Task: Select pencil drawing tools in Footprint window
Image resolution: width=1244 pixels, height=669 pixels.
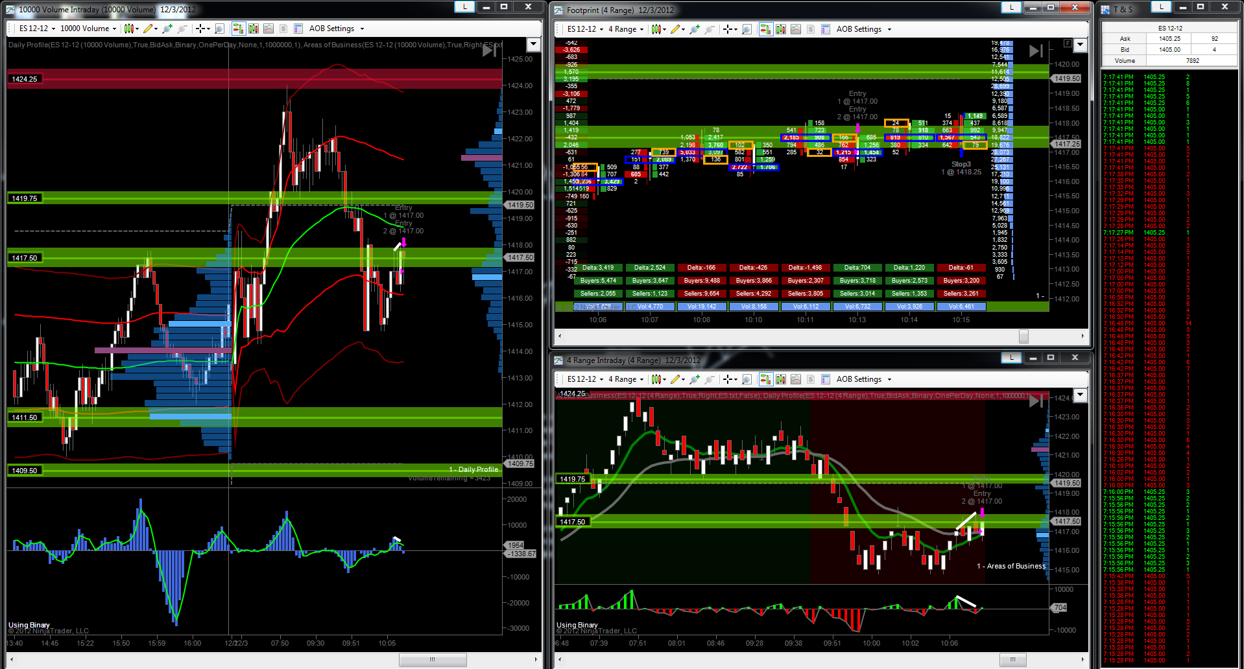Action: pos(675,29)
